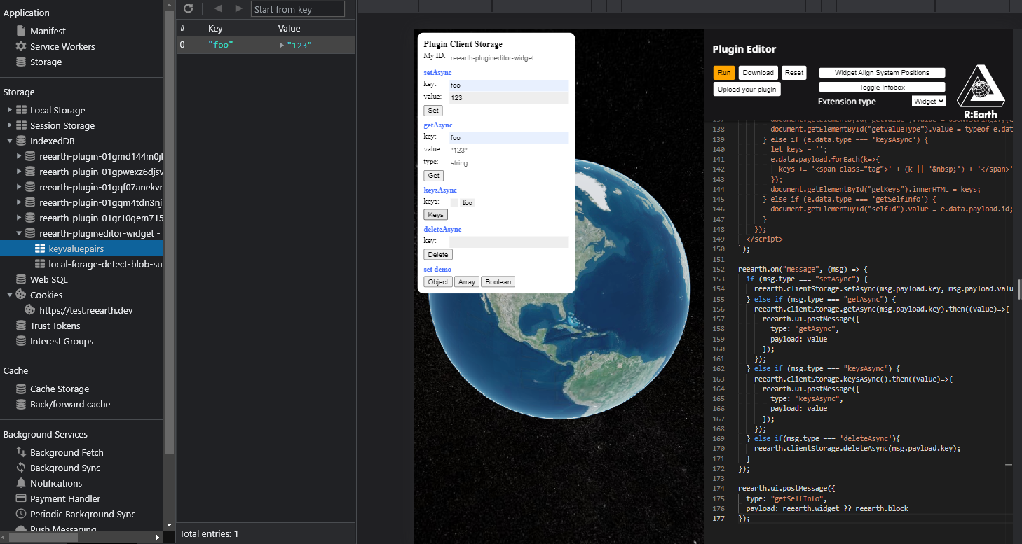The width and height of the screenshot is (1022, 544).
Task: Click the sidebar horizontal scroll right arrow
Action: (x=158, y=538)
